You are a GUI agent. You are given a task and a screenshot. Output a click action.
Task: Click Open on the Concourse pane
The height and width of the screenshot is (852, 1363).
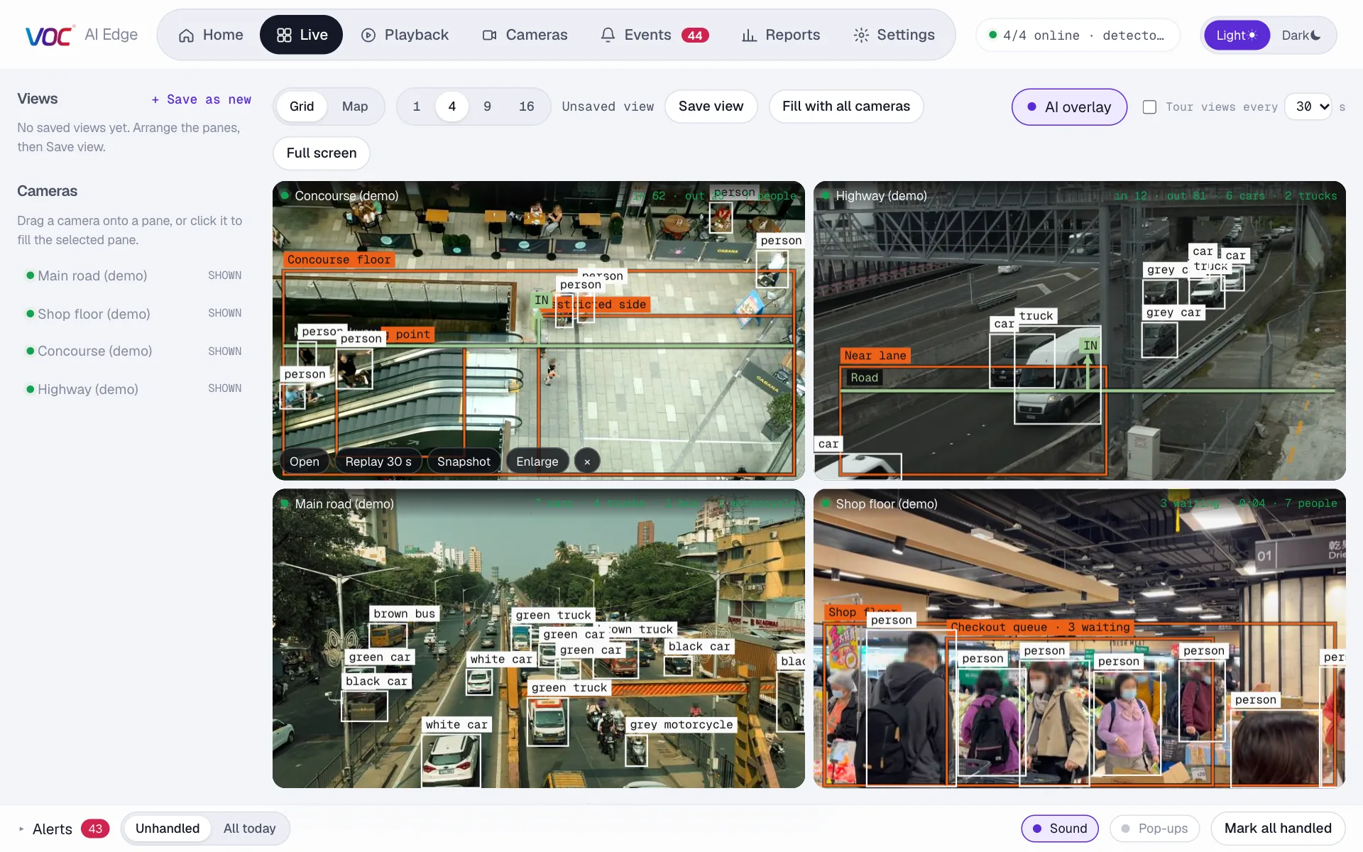[305, 461]
